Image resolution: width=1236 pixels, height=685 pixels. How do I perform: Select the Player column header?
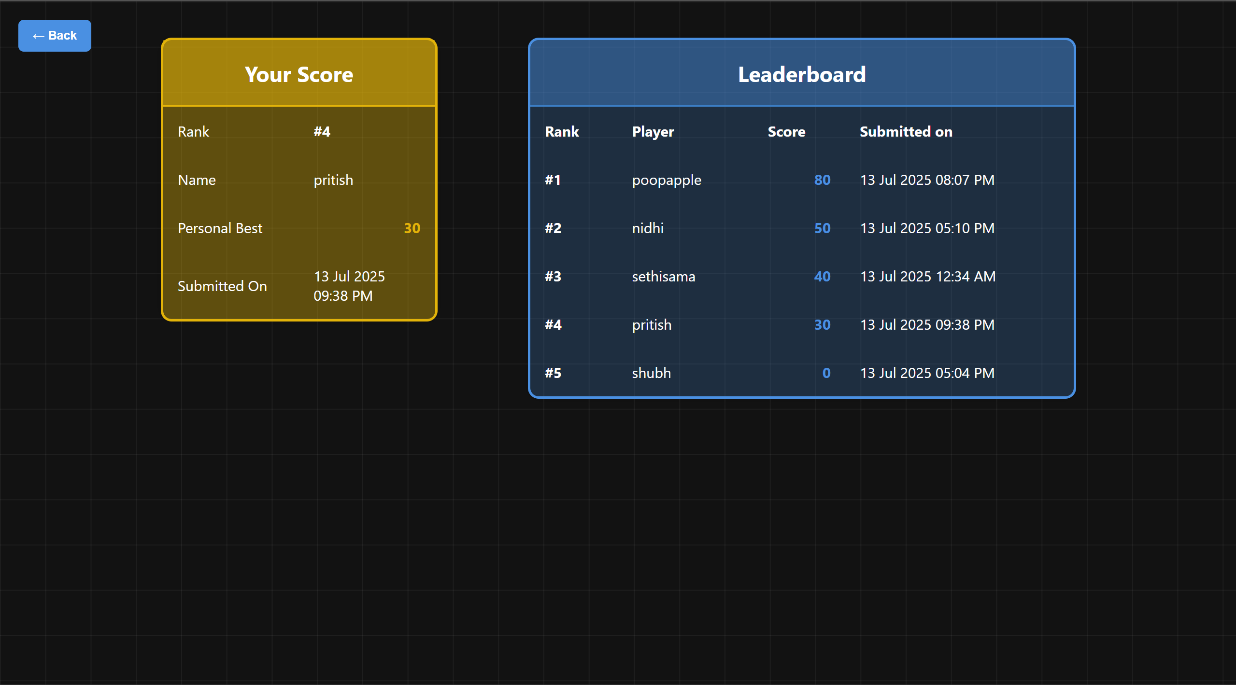tap(653, 132)
